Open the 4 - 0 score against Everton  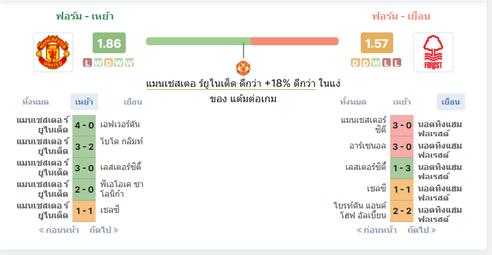tap(84, 125)
